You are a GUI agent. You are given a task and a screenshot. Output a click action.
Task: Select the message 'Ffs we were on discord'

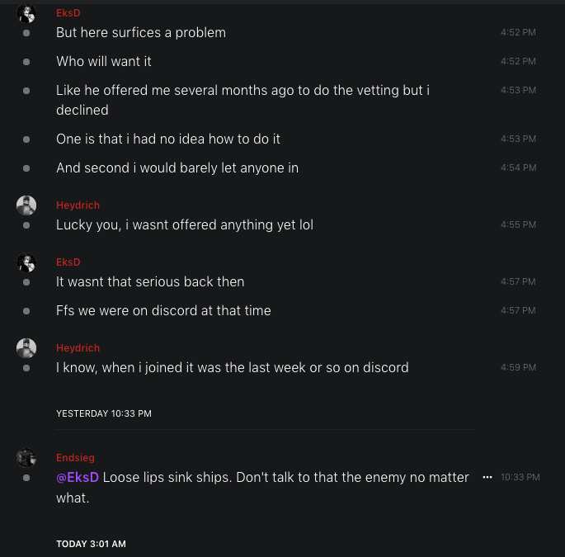pyautogui.click(x=163, y=310)
